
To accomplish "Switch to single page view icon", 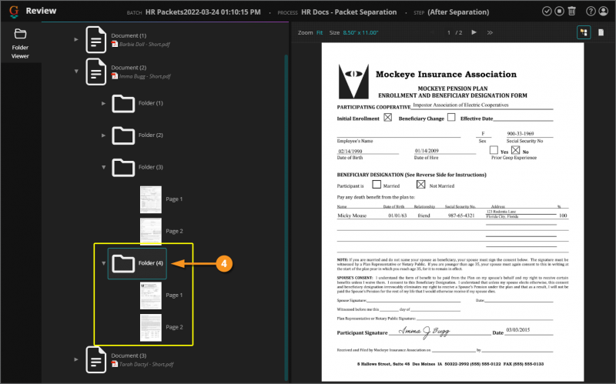I will 601,32.
